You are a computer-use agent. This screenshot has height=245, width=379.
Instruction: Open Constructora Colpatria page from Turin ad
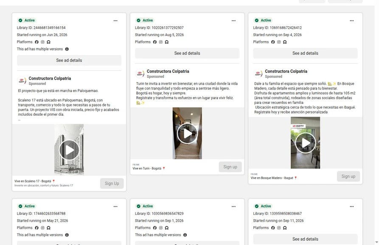168,72
